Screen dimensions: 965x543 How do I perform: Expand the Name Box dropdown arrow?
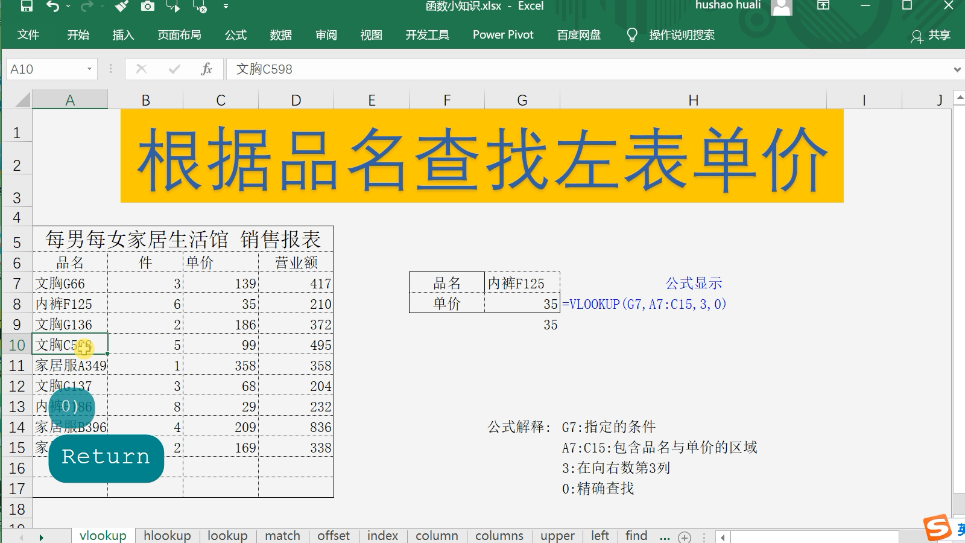tap(89, 69)
